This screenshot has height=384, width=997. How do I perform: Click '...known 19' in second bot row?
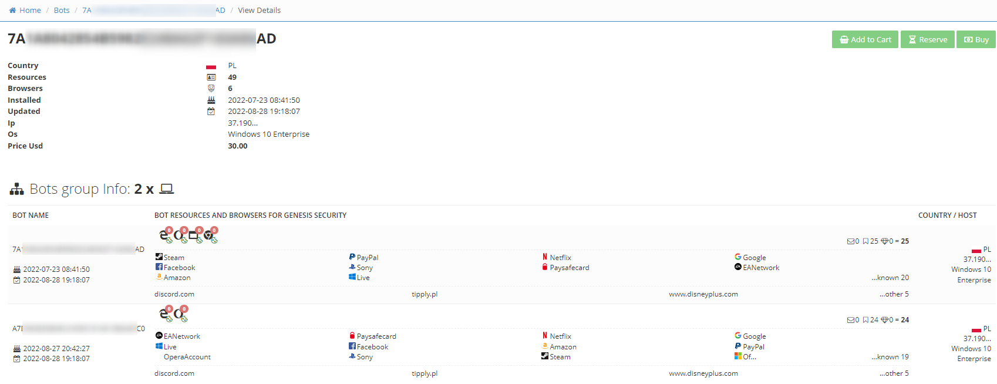[890, 357]
